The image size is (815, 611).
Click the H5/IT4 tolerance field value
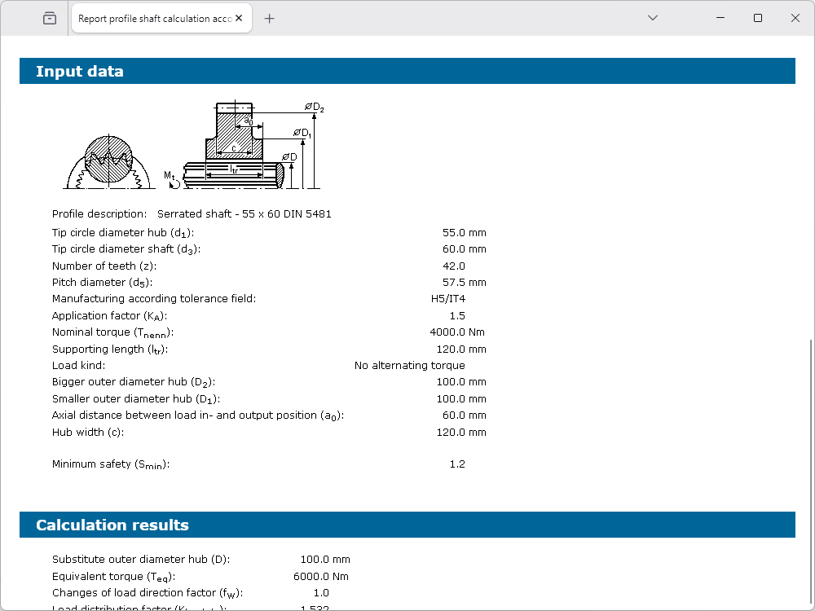447,299
